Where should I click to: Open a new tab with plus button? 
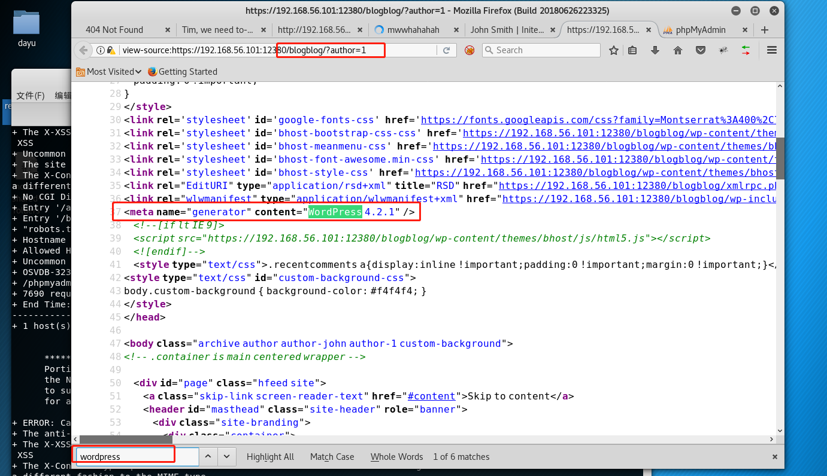point(764,30)
